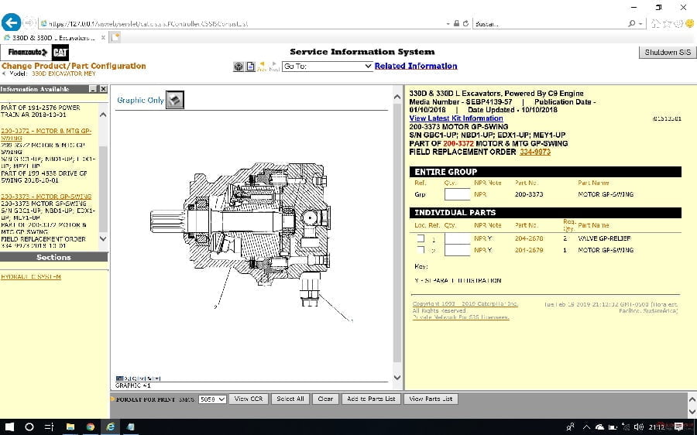Open the Related Information link
Screen dimensions: 697x435
point(416,66)
